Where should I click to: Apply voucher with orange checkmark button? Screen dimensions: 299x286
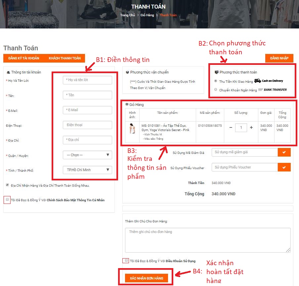(284, 167)
